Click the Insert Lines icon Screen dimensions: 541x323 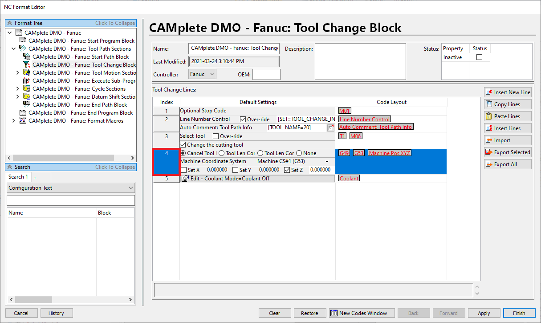(489, 128)
